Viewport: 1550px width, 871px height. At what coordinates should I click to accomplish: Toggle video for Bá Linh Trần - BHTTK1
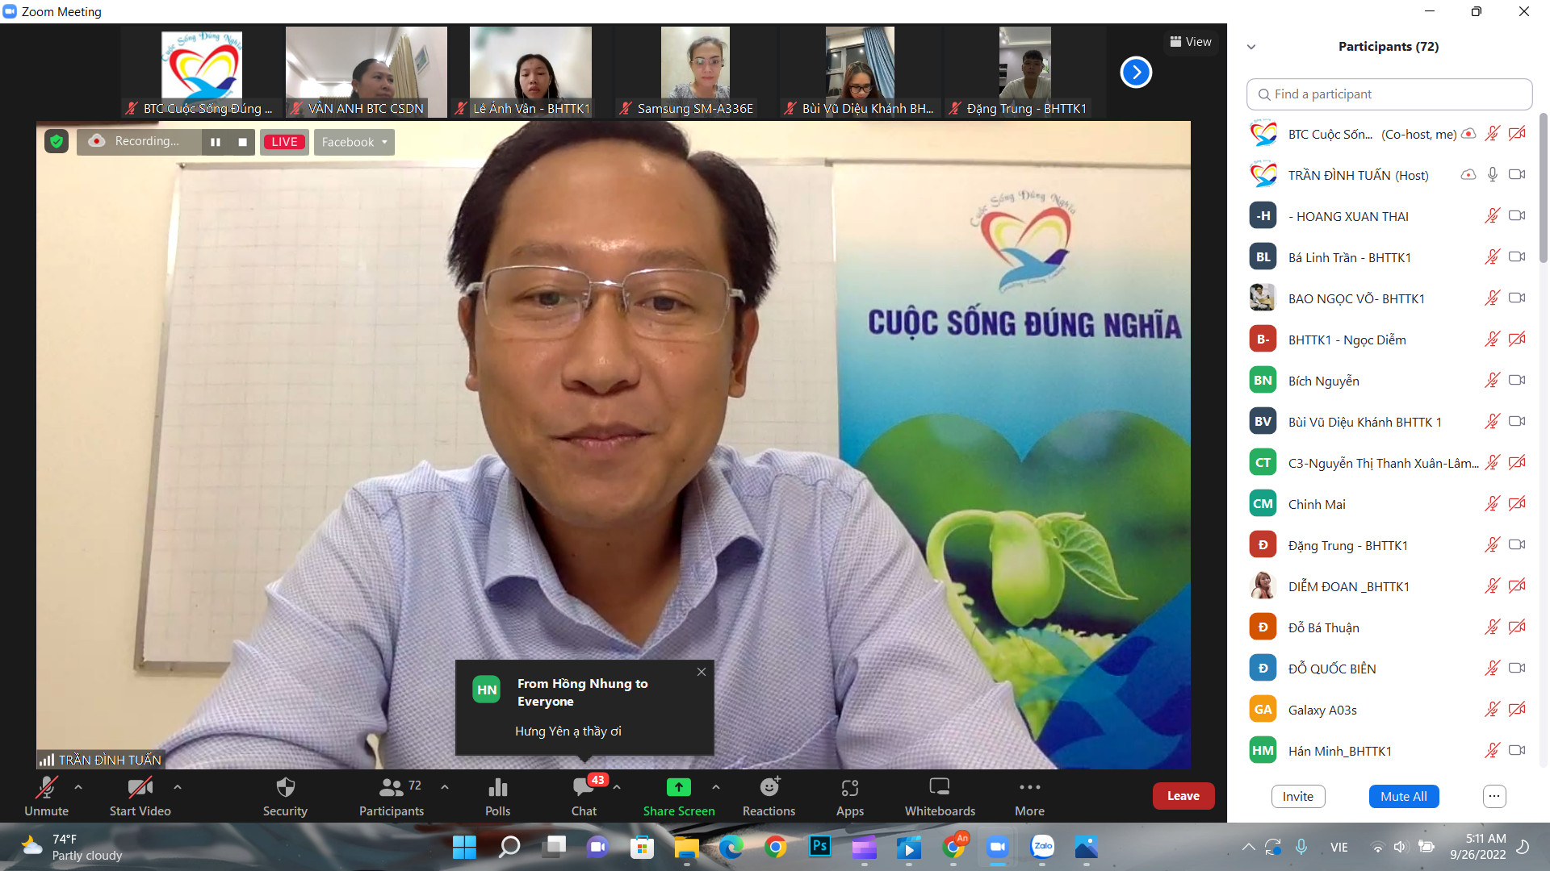pos(1517,257)
